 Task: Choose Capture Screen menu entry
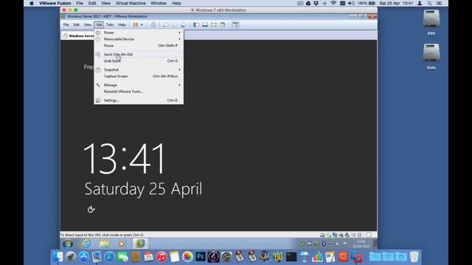tap(139, 77)
